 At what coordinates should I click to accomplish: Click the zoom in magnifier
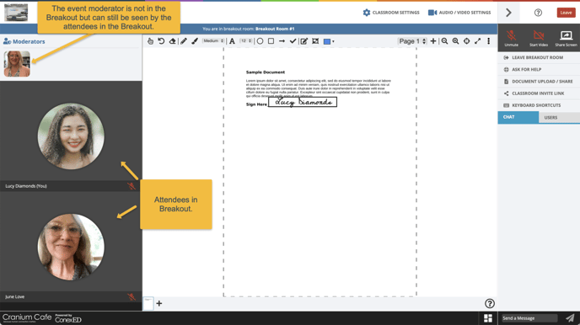pyautogui.click(x=456, y=41)
